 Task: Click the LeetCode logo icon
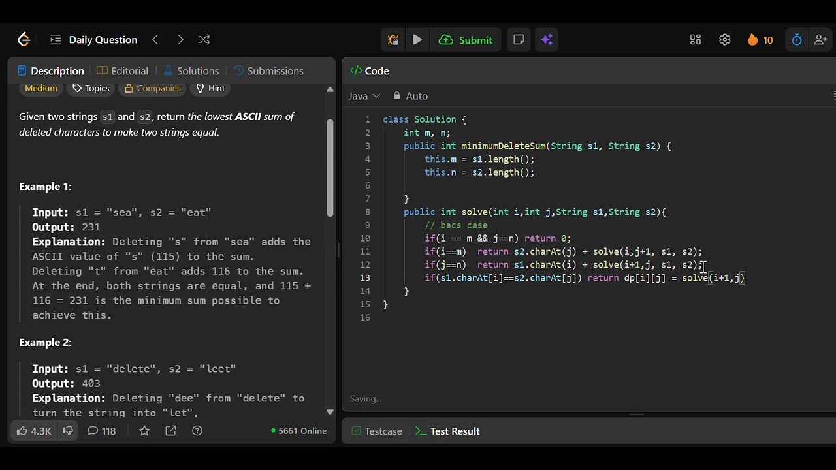pyautogui.click(x=24, y=40)
